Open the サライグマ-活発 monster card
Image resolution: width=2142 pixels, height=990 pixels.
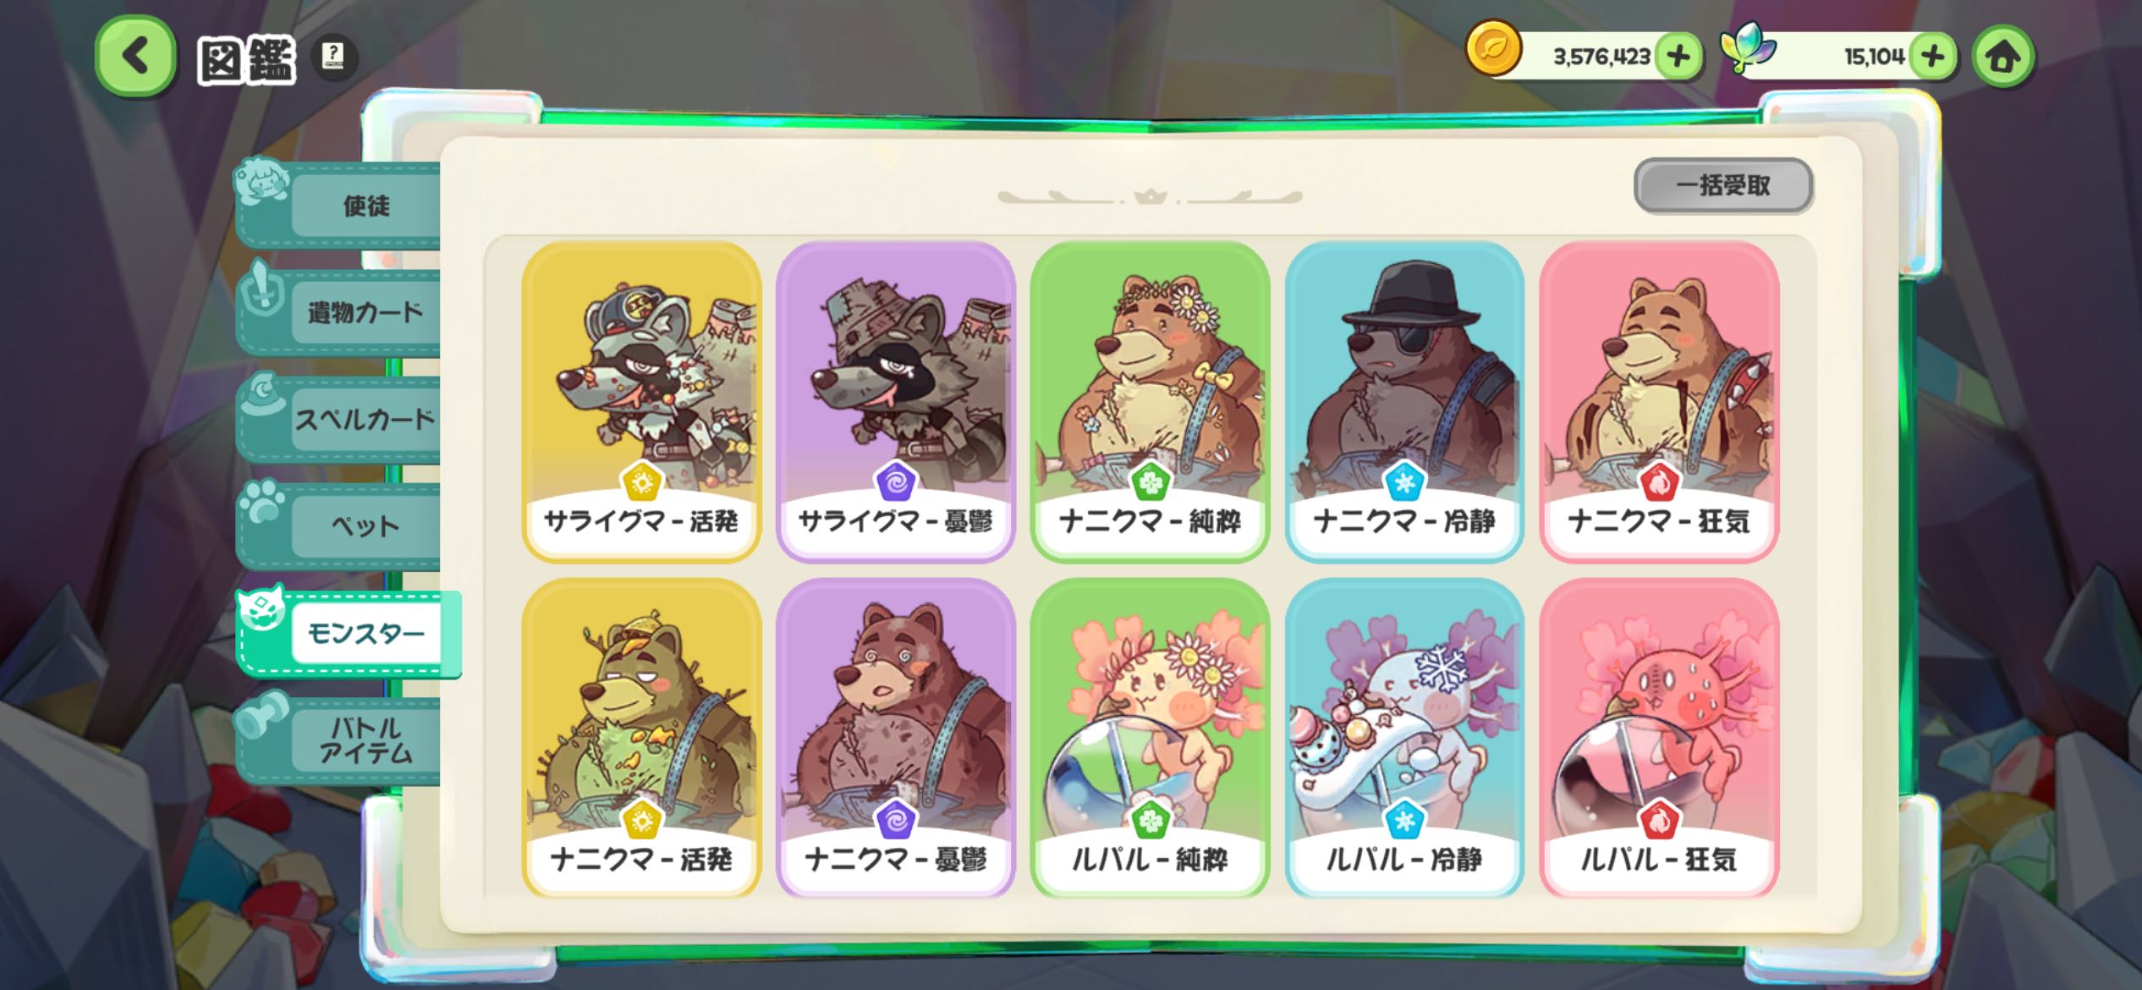coord(641,402)
